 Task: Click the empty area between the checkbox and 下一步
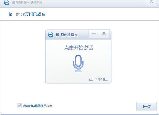tap(94, 106)
